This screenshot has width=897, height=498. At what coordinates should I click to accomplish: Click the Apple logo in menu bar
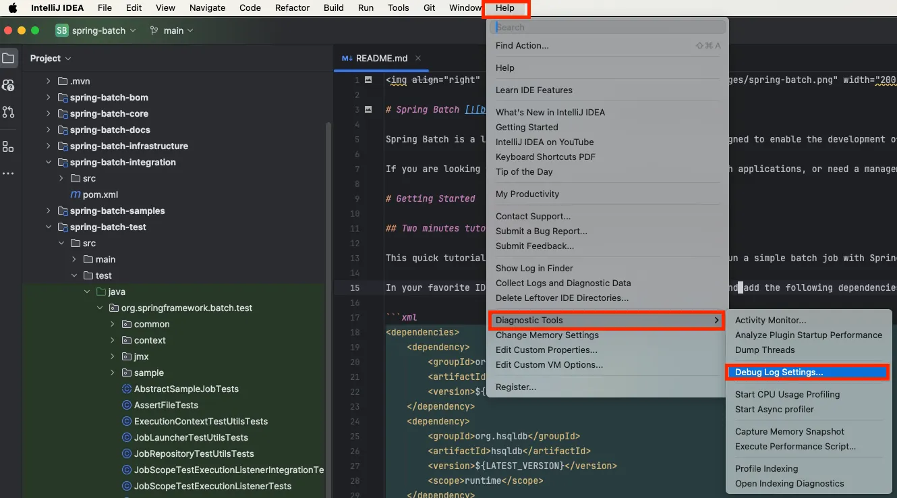12,8
